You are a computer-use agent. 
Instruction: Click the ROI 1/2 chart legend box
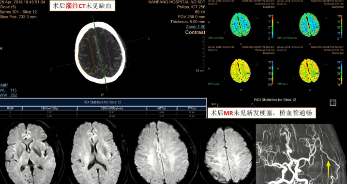coord(333,103)
